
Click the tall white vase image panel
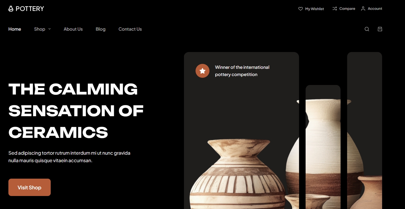pos(323,147)
